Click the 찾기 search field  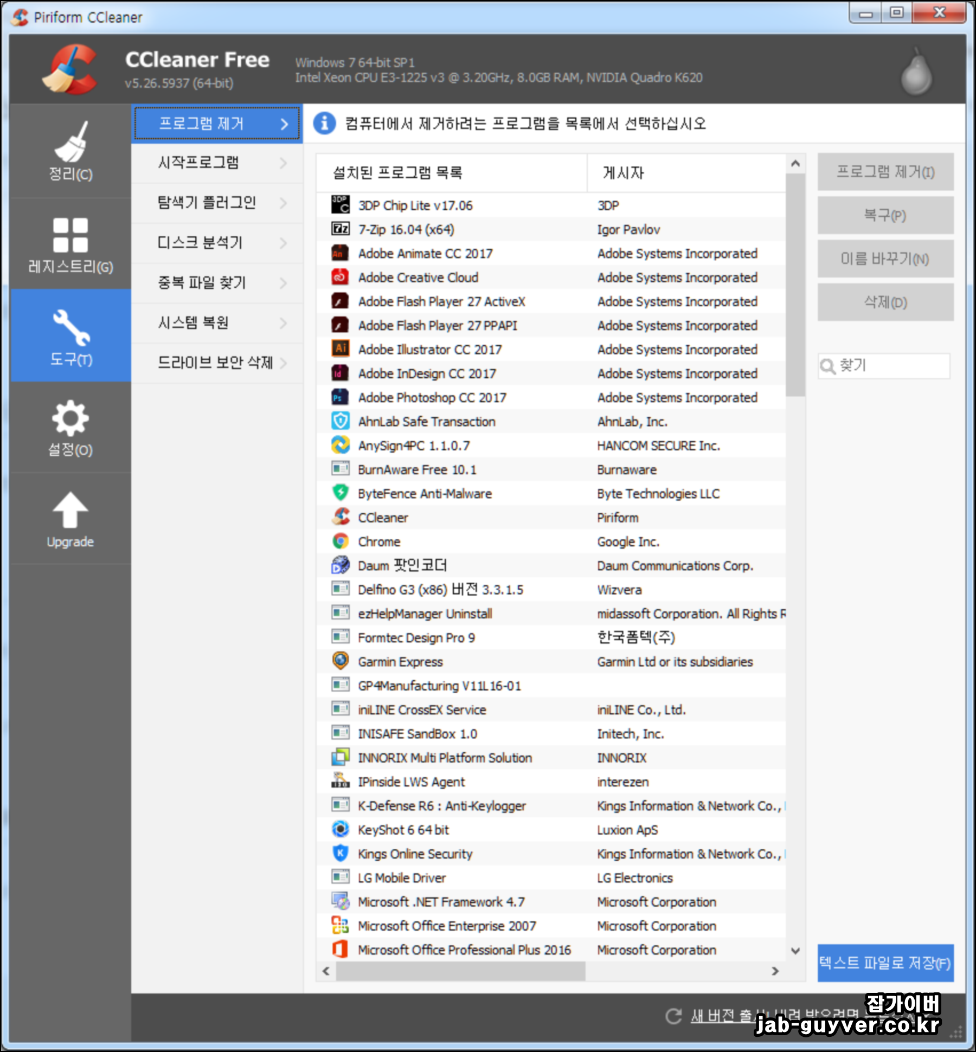pos(884,366)
